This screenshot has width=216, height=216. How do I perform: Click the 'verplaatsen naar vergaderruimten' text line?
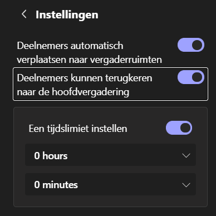click(x=89, y=60)
